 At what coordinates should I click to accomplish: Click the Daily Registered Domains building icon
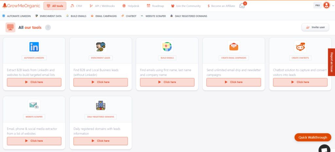pos(101,105)
